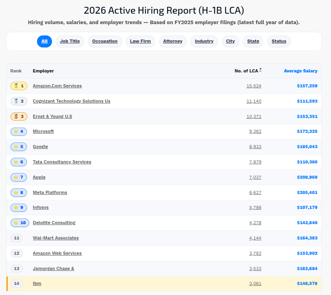Viewport: 331px width, 295px height.
Task: Switch to the Occupation tab
Action: (105, 41)
